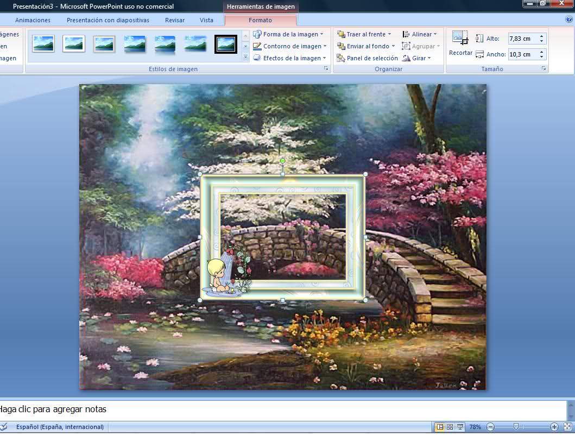Open PowerPoint Help with the question mark icon
Viewport: 575px width, 435px height.
(569, 20)
